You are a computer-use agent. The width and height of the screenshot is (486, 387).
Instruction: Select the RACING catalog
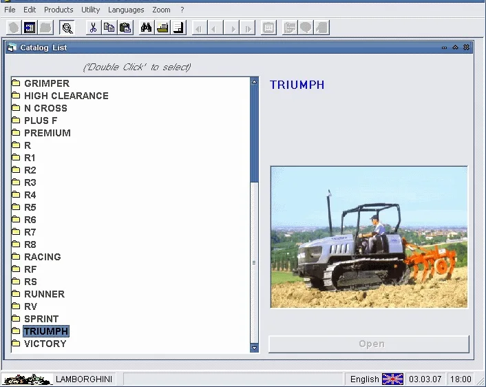point(43,257)
